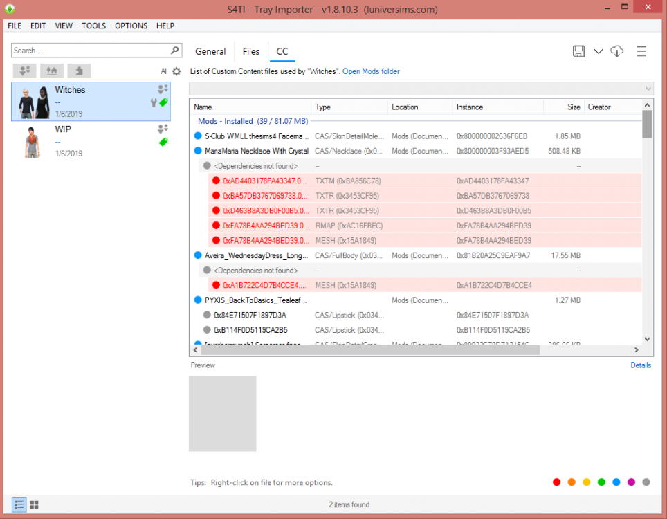Sort by Type column header
Image resolution: width=667 pixels, height=519 pixels.
[349, 107]
